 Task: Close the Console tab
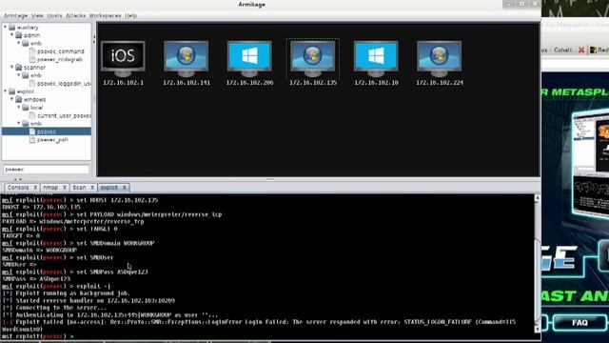[35, 188]
